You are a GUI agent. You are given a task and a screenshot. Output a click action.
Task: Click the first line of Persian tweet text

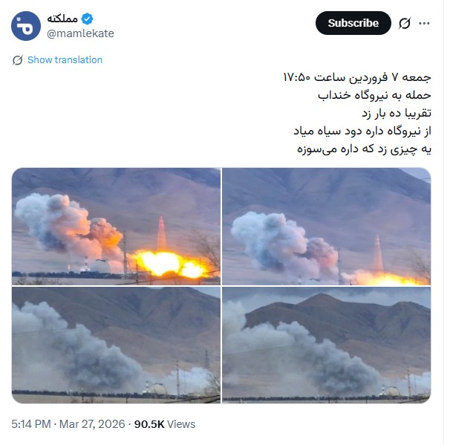click(357, 77)
